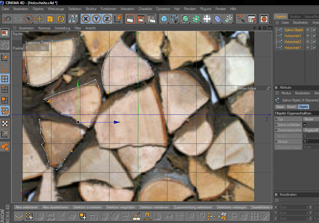Screen dimensions: 319x223
Task: Select the Move tool in top toolbar
Action: pos(39,19)
